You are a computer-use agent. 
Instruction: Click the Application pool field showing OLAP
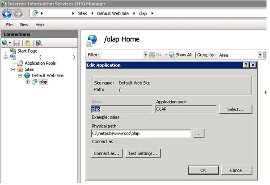point(186,109)
